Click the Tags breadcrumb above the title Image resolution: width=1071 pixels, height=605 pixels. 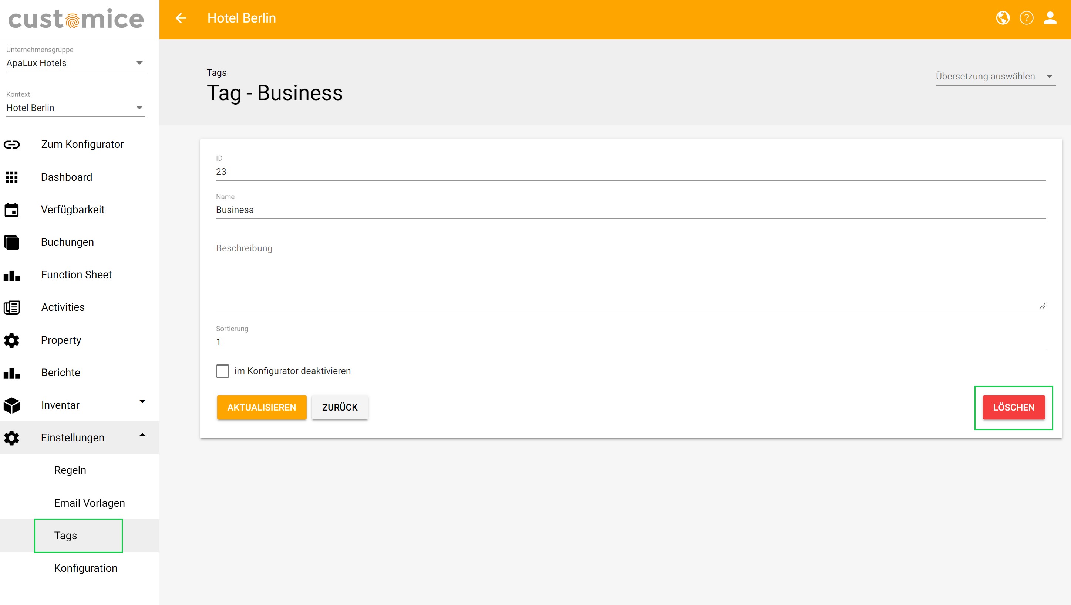pyautogui.click(x=217, y=73)
